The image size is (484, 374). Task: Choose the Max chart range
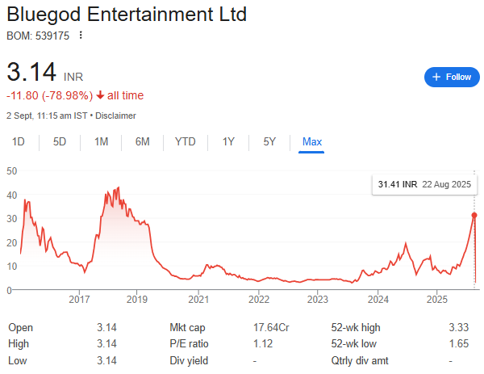click(312, 142)
